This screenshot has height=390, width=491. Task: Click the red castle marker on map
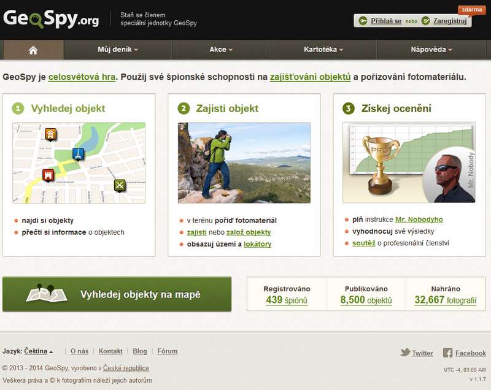pos(48,175)
